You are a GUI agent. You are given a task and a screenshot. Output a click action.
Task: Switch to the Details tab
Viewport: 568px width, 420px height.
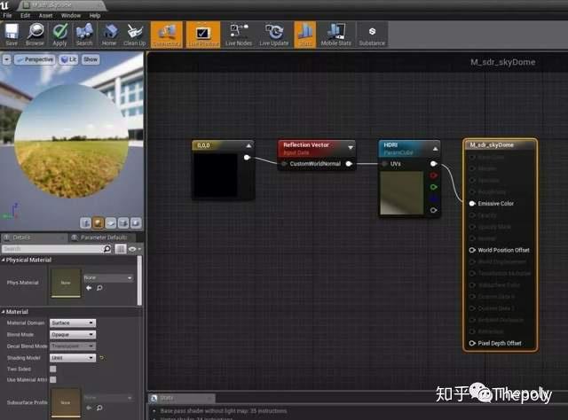tap(33, 237)
